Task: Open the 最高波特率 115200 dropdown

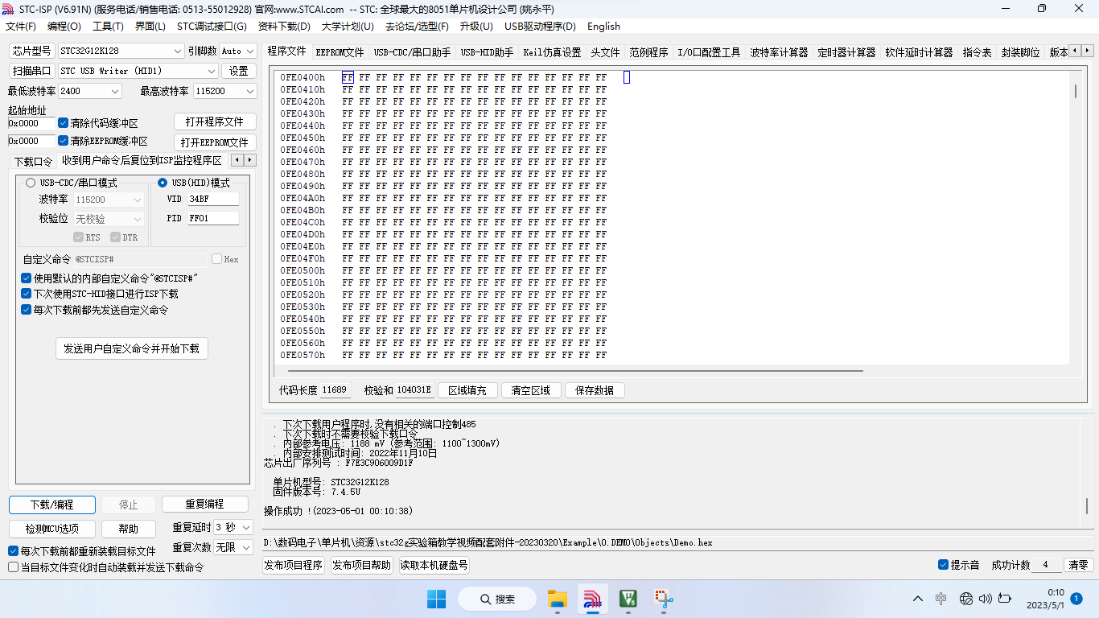Action: pos(224,91)
